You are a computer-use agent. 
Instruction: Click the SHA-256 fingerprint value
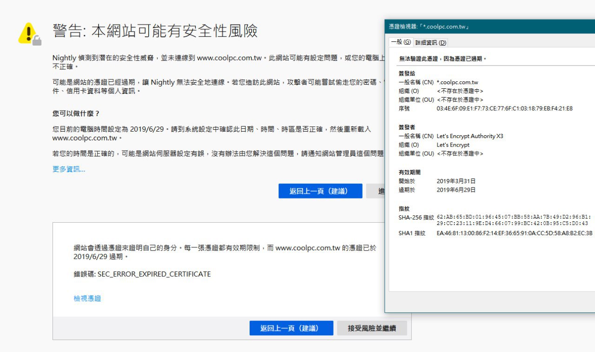click(x=514, y=220)
